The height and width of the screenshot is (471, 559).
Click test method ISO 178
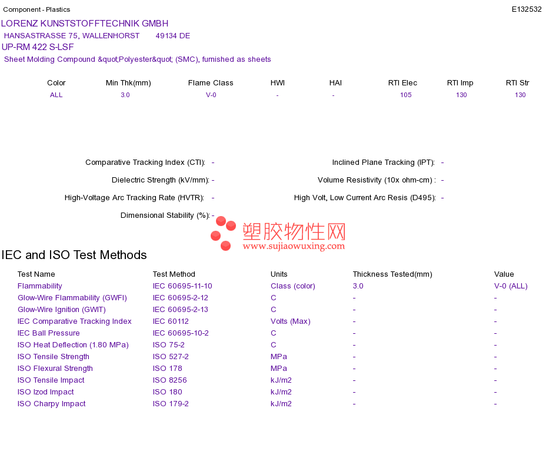168,368
